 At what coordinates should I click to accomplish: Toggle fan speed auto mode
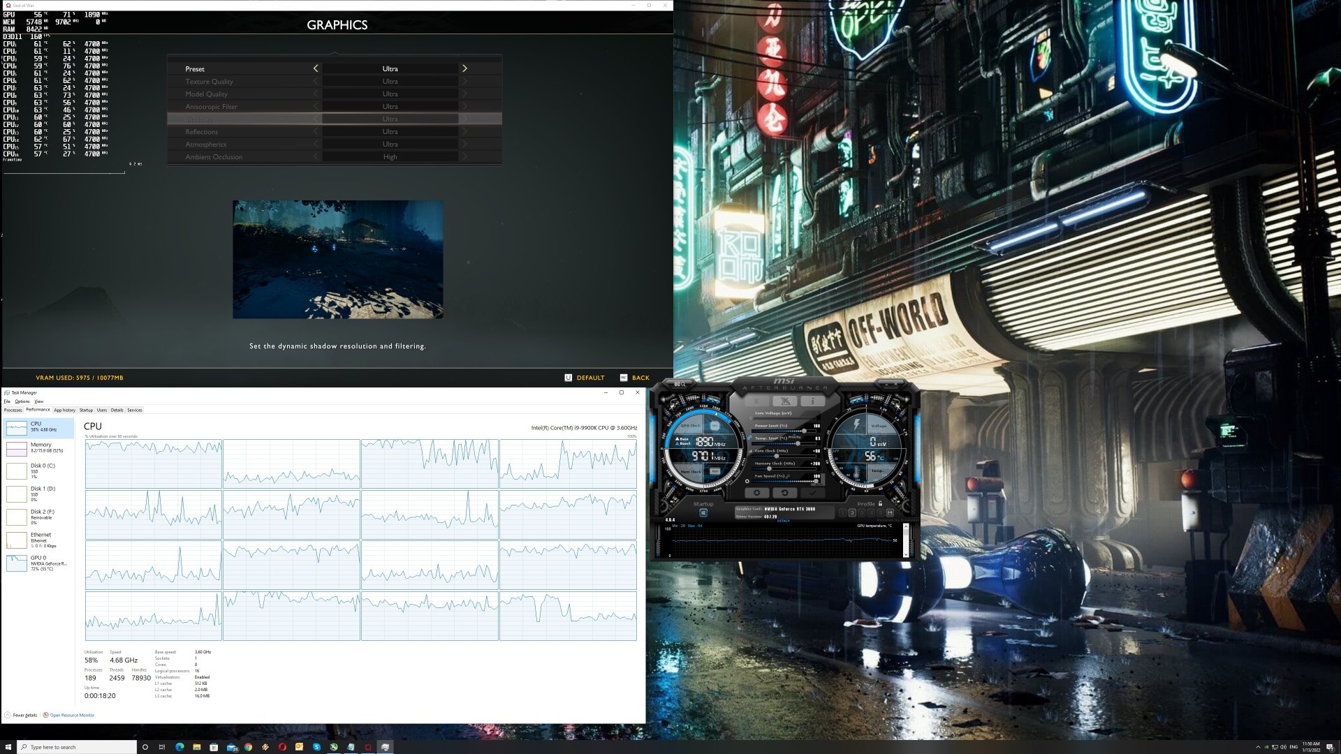pyautogui.click(x=819, y=482)
